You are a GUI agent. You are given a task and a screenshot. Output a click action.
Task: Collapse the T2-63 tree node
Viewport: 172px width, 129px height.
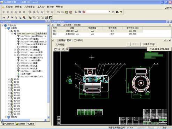point(9,31)
